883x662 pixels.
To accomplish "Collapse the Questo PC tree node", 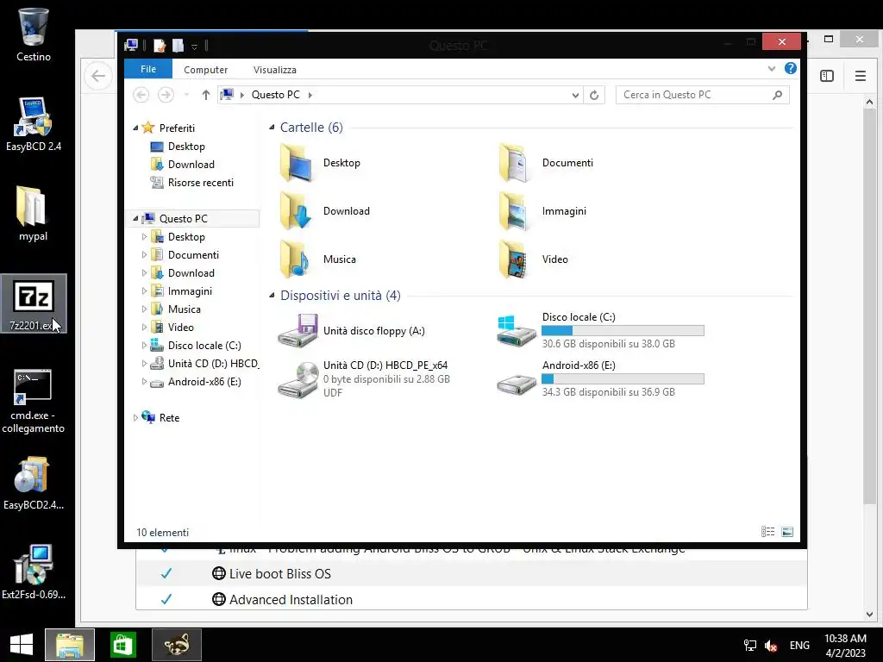I will (x=135, y=218).
